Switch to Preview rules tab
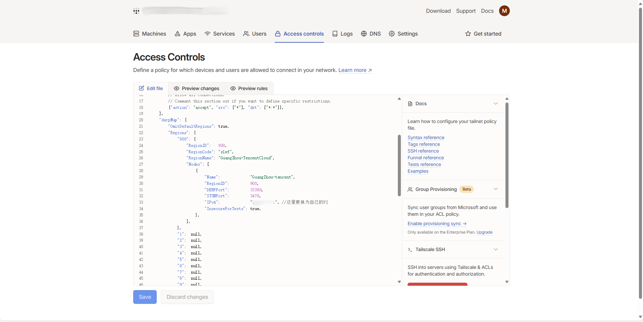 [249, 88]
